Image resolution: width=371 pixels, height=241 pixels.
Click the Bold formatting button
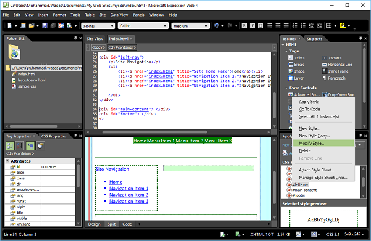244,26
